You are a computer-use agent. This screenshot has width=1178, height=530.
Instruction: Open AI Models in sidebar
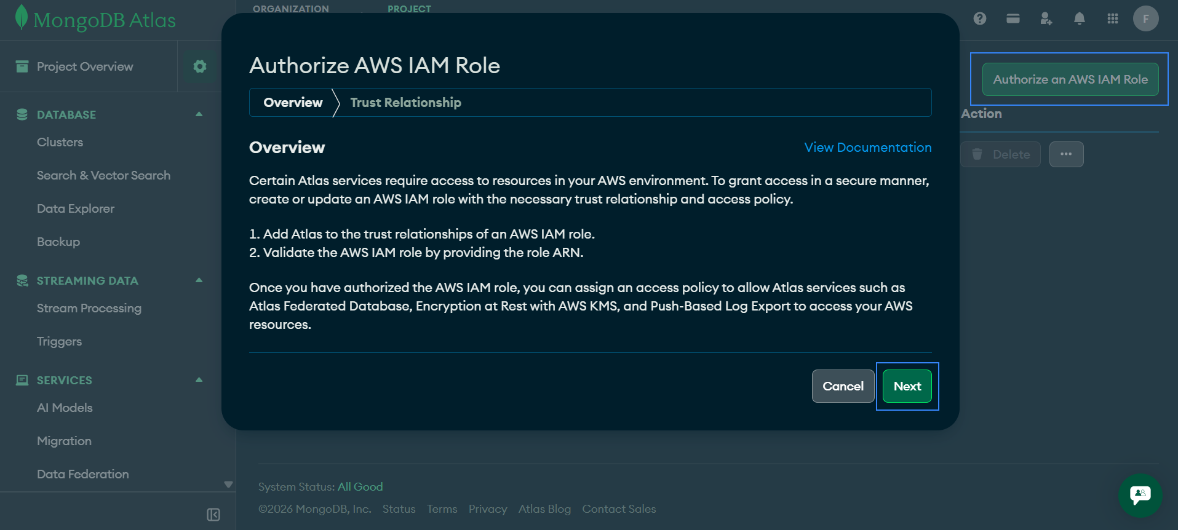[65, 408]
